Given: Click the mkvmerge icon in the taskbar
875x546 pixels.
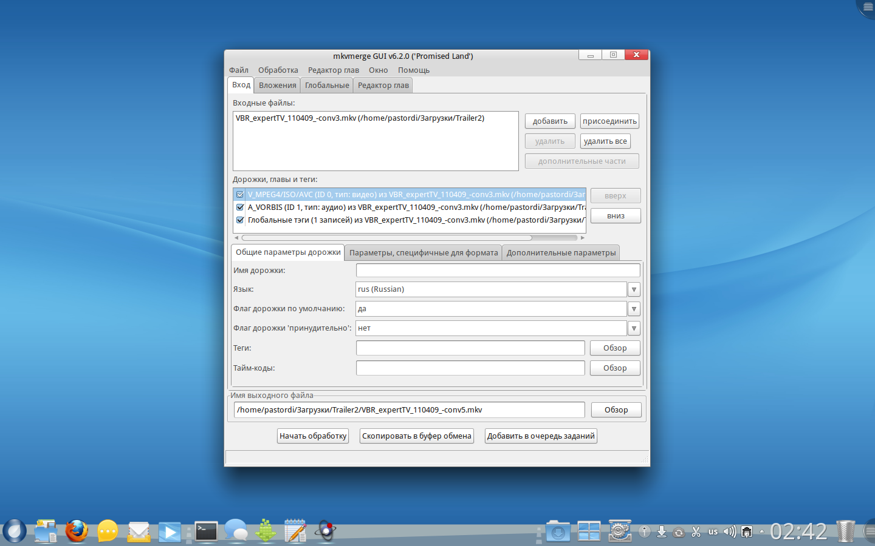Looking at the screenshot, I should click(326, 531).
